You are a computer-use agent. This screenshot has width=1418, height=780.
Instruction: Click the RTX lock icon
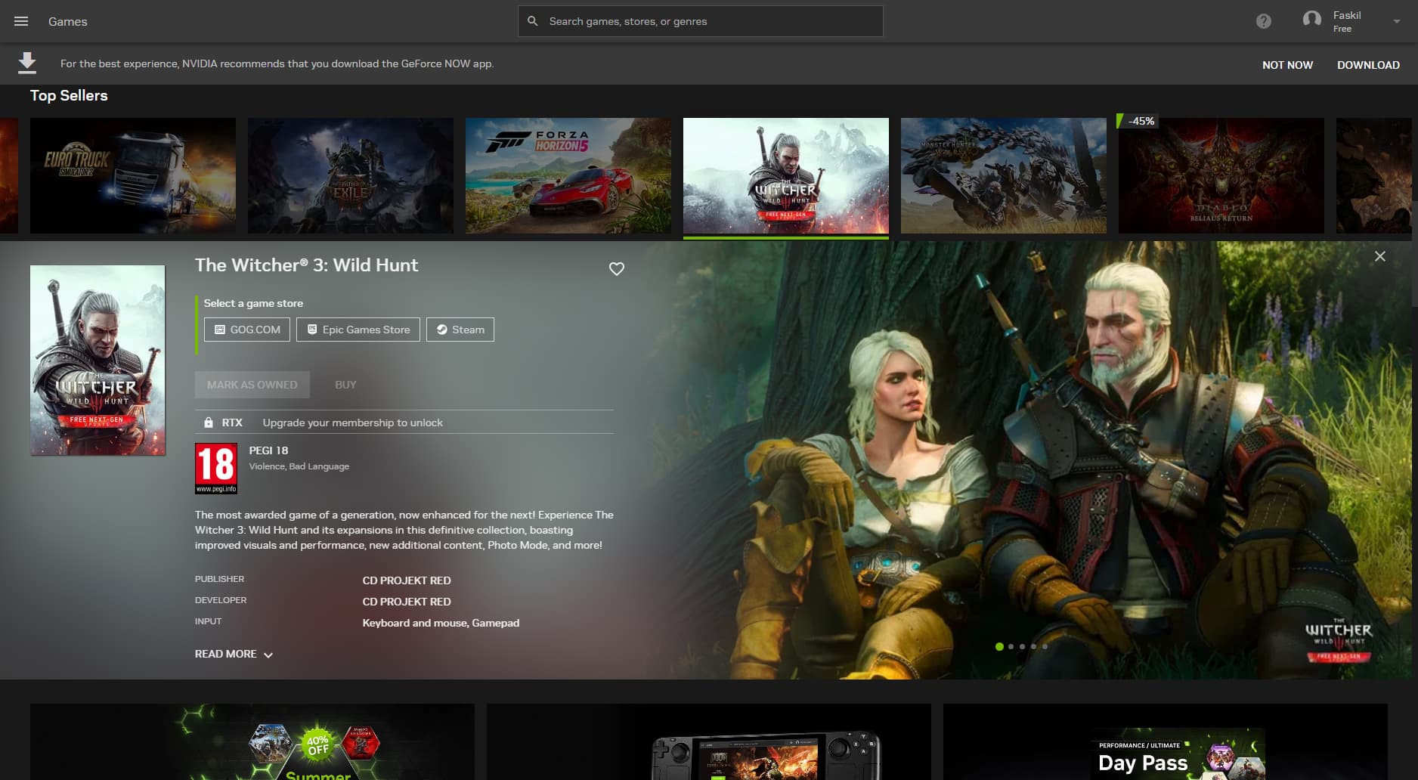pos(209,422)
